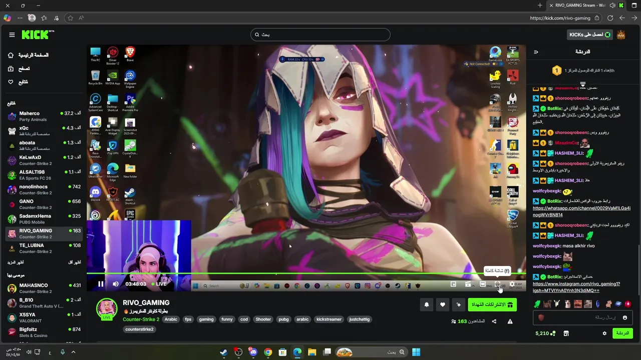The width and height of the screenshot is (641, 360).
Task: Select the counterstrike2 tag
Action: [x=140, y=329]
